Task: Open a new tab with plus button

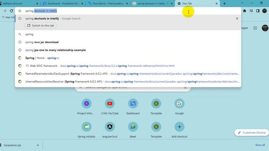Action: [x=224, y=3]
